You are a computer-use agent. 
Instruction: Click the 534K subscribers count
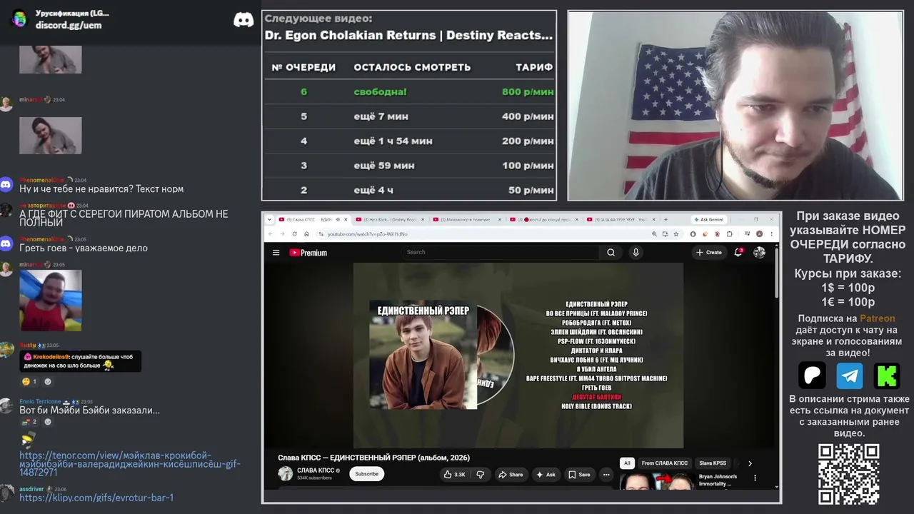tap(314, 478)
